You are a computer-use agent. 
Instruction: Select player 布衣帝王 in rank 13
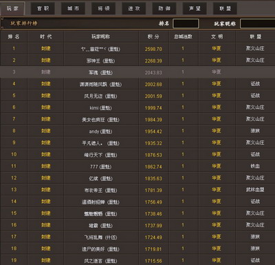tap(101, 190)
